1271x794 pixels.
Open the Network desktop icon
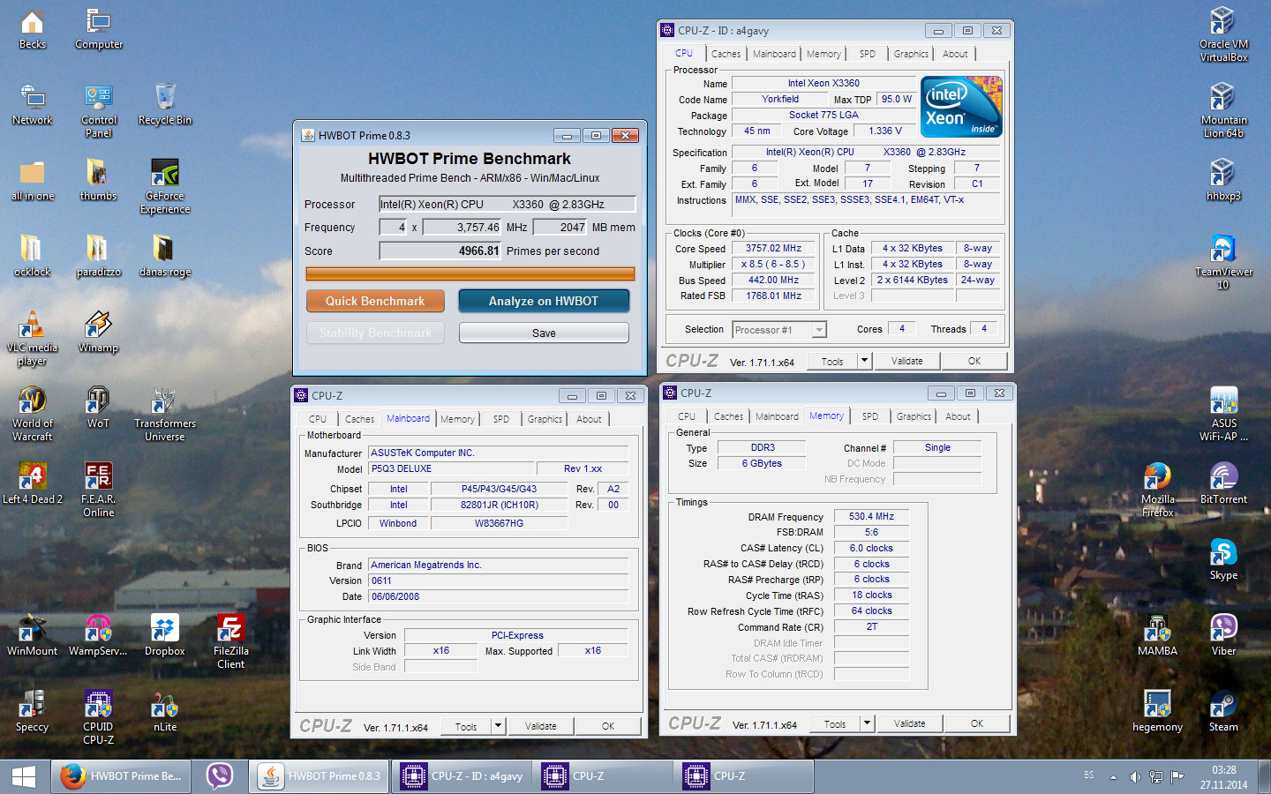pyautogui.click(x=33, y=104)
